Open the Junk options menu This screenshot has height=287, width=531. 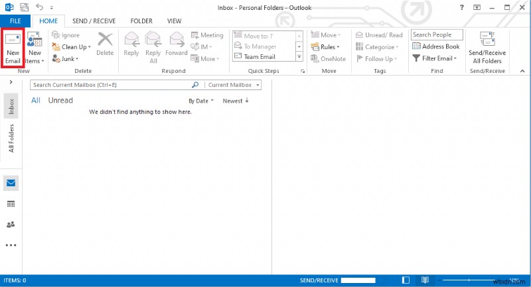(x=65, y=59)
